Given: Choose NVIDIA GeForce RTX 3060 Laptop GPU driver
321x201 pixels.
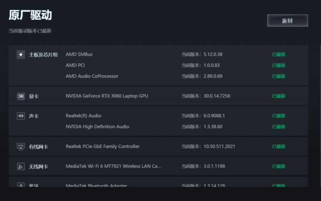Looking at the screenshot, I should 107,96.
